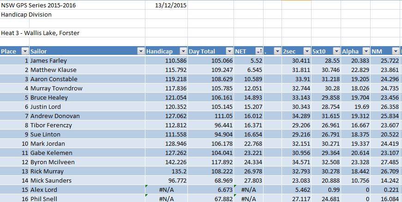Select the date cell 13/12/2015
Viewport: 402px width, 202px height.
tap(167, 5)
